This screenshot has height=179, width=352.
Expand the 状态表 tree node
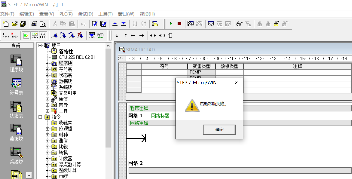coord(47,75)
